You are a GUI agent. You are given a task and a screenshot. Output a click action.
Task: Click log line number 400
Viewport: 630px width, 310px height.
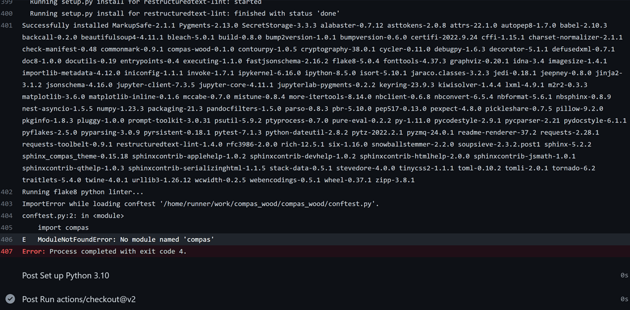point(7,13)
